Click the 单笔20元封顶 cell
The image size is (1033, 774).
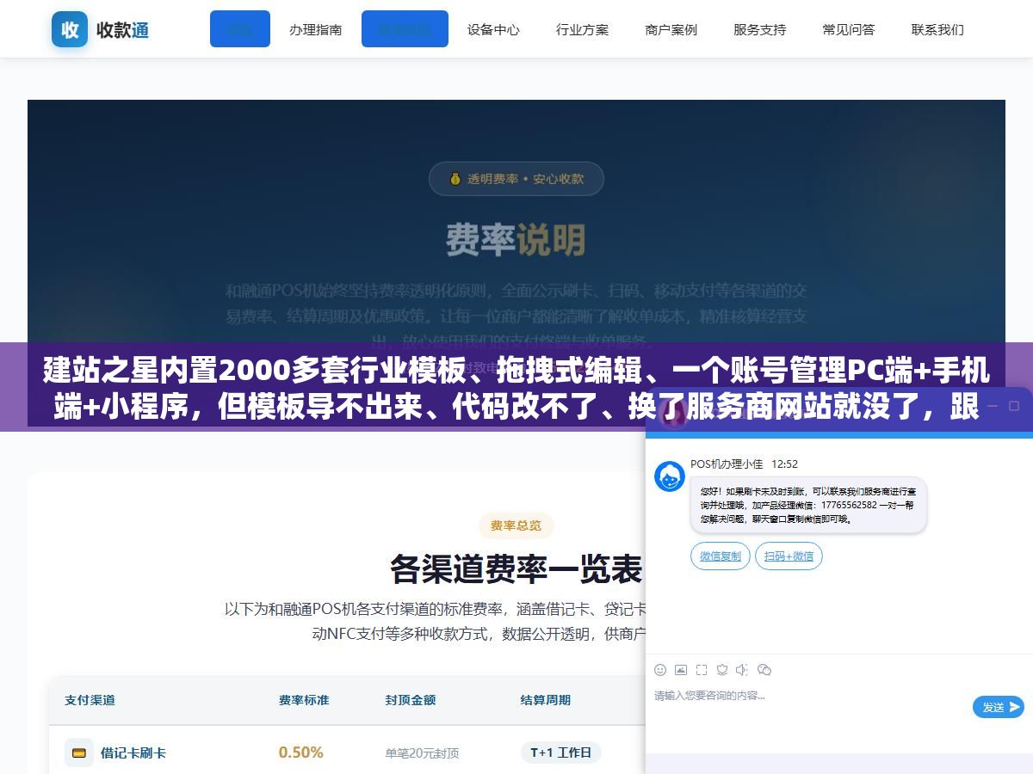click(423, 753)
